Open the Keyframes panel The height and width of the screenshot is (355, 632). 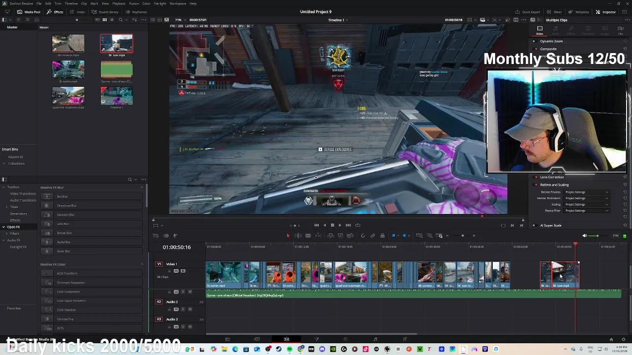coord(136,12)
